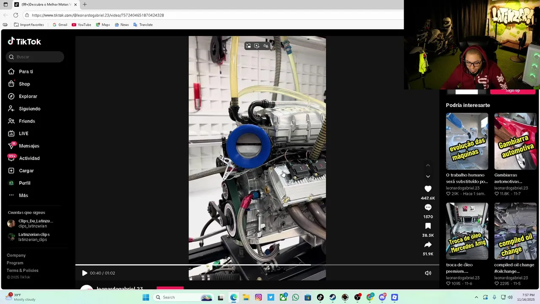Open Microsoft Edge from the taskbar
This screenshot has height=304, width=540.
(x=234, y=297)
